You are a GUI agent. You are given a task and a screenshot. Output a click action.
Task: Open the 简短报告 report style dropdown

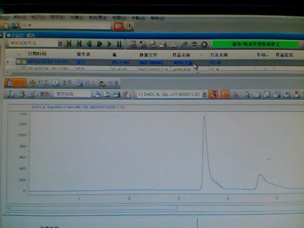point(72,94)
